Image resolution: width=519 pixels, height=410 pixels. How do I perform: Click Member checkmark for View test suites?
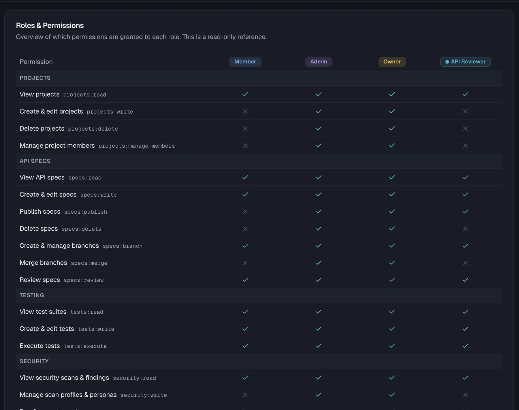tap(245, 312)
